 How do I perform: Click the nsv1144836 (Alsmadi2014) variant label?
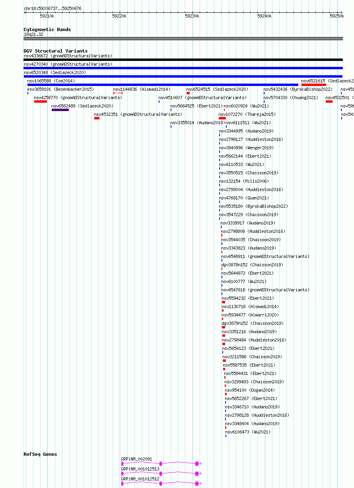(x=142, y=89)
